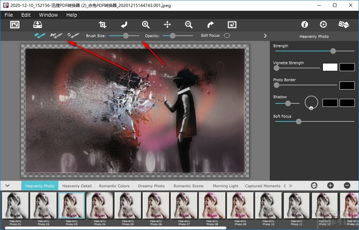The width and height of the screenshot is (359, 230).
Task: Apply the Heavenly Photo 01 preset thumbnail
Action: (15, 205)
